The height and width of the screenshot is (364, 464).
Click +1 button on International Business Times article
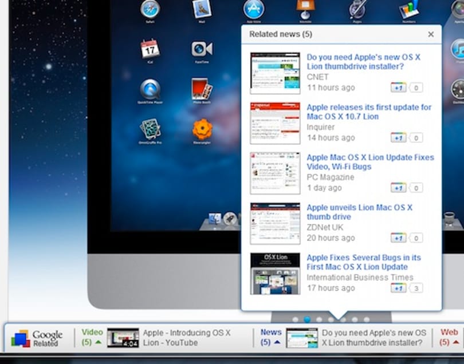pos(398,288)
